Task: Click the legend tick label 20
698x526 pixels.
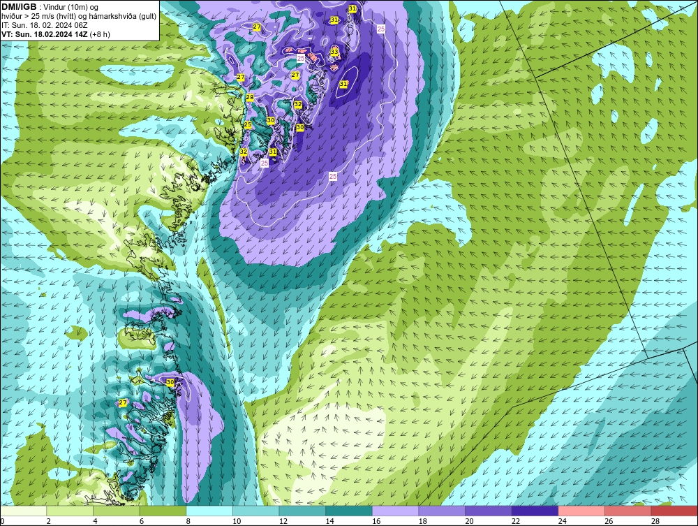Action: 470,521
